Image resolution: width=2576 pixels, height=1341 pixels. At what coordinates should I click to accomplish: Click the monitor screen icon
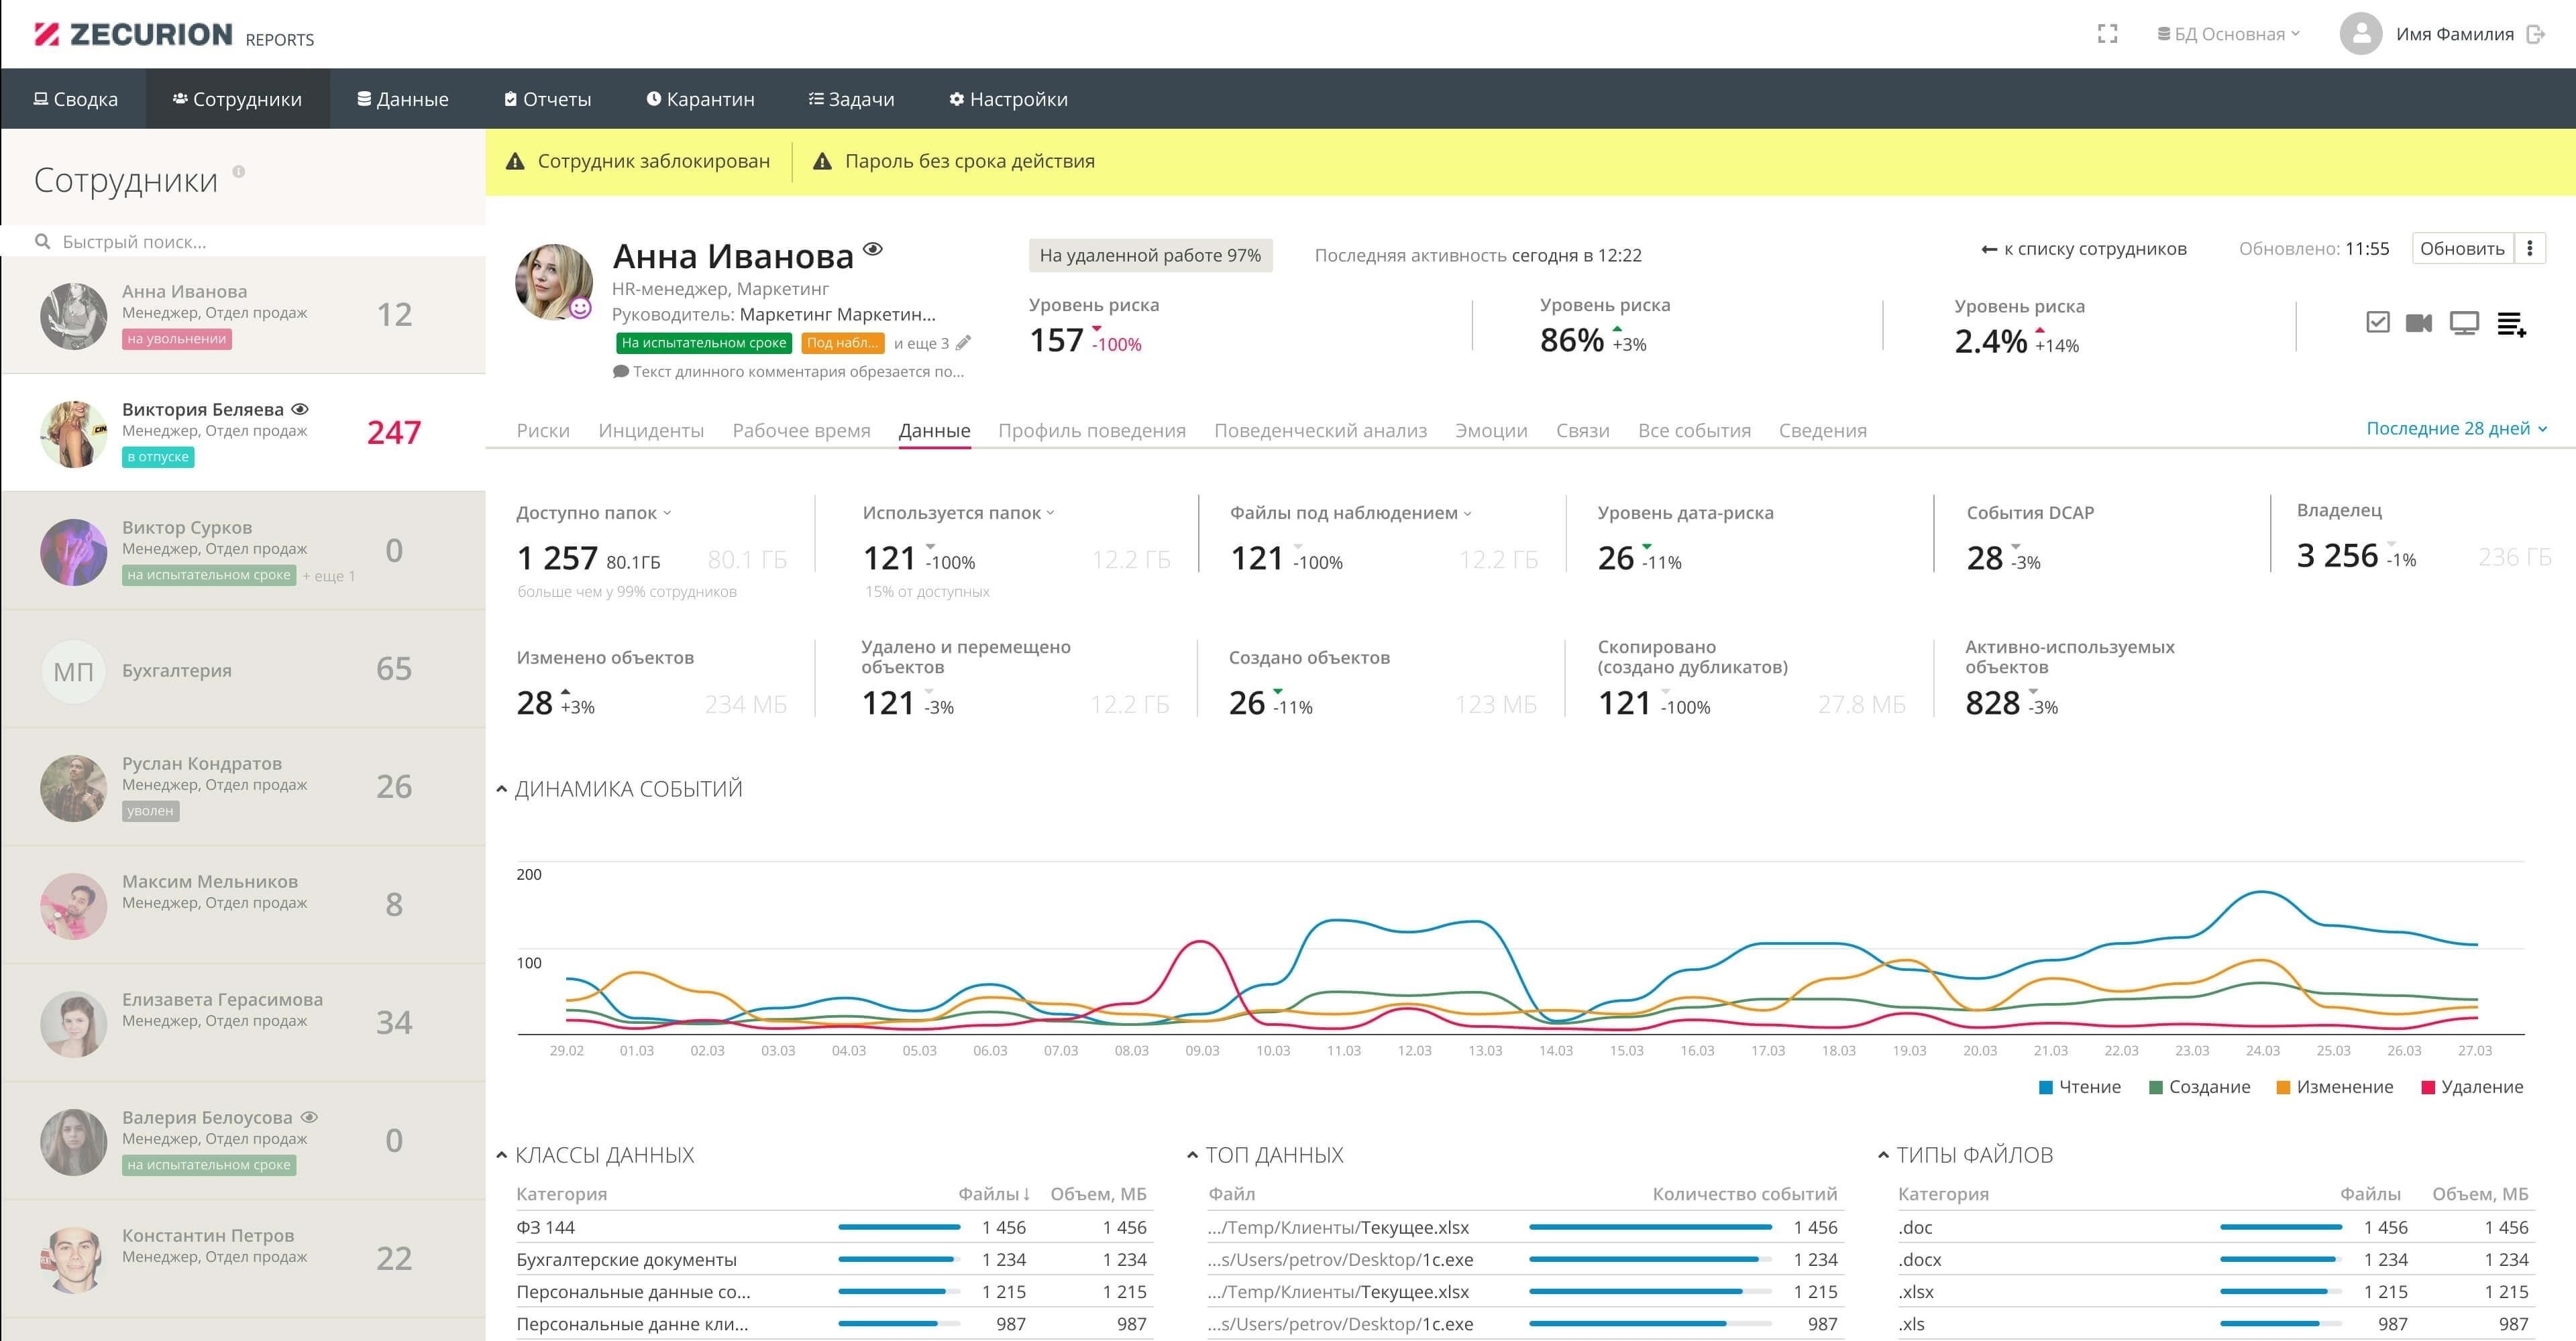click(x=2464, y=323)
